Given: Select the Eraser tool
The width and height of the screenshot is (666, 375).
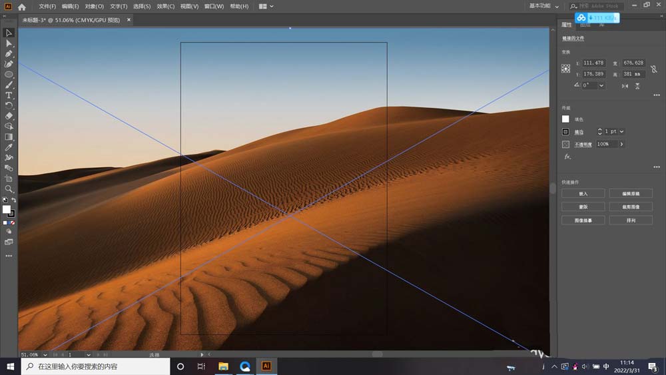Looking at the screenshot, I should [9, 116].
